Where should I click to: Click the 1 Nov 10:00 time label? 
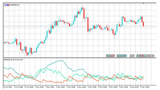50,87
